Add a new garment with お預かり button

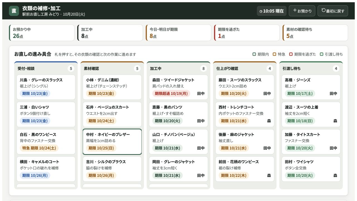tap(302, 11)
